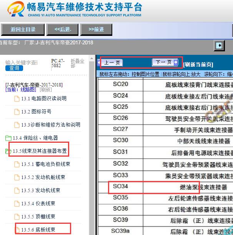The width and height of the screenshot is (233, 235).
Task: Click the SO26 table cell
Action: point(120,118)
